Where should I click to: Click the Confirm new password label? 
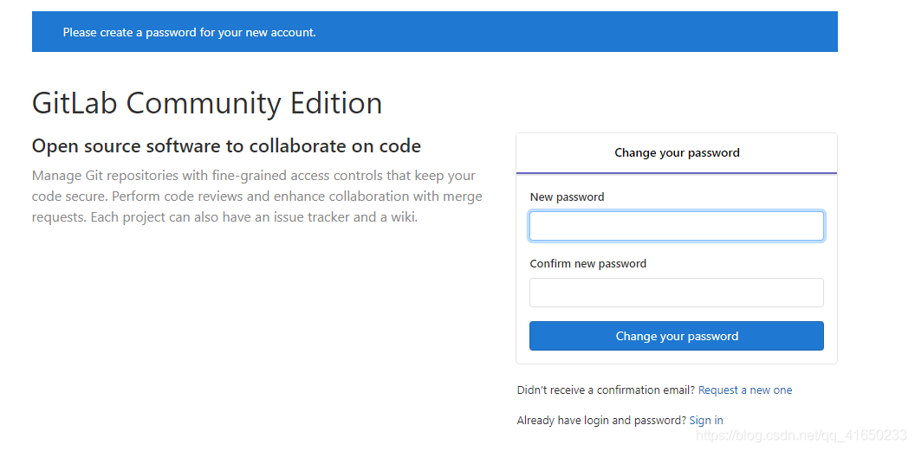click(587, 263)
